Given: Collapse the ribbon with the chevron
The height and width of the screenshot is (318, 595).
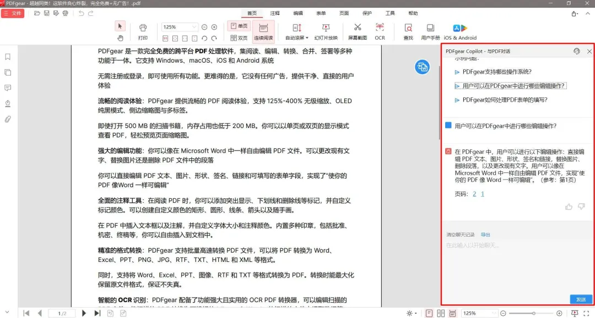Looking at the screenshot, I should click(x=587, y=13).
